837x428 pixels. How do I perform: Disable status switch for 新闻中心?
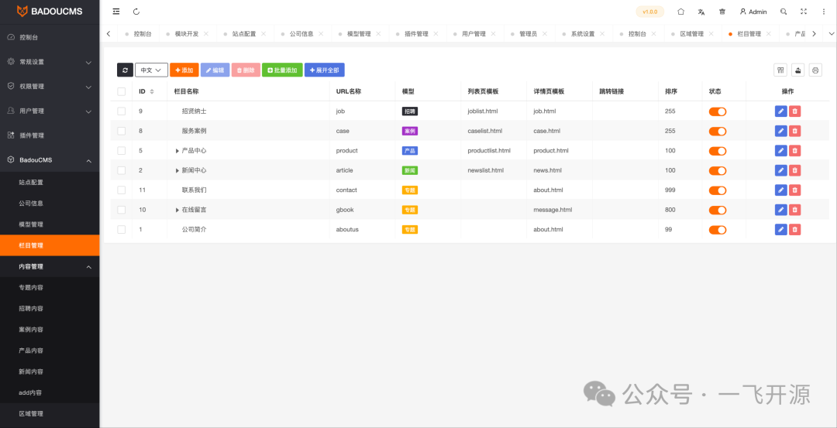tap(718, 170)
